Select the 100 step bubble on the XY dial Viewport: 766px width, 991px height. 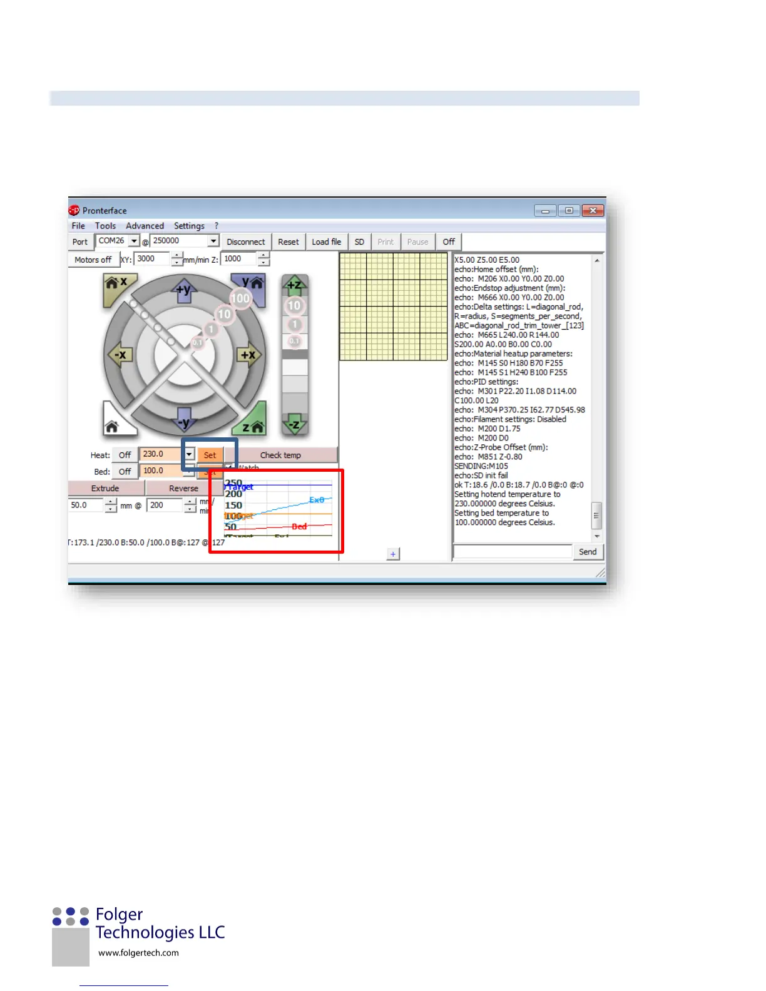[240, 298]
